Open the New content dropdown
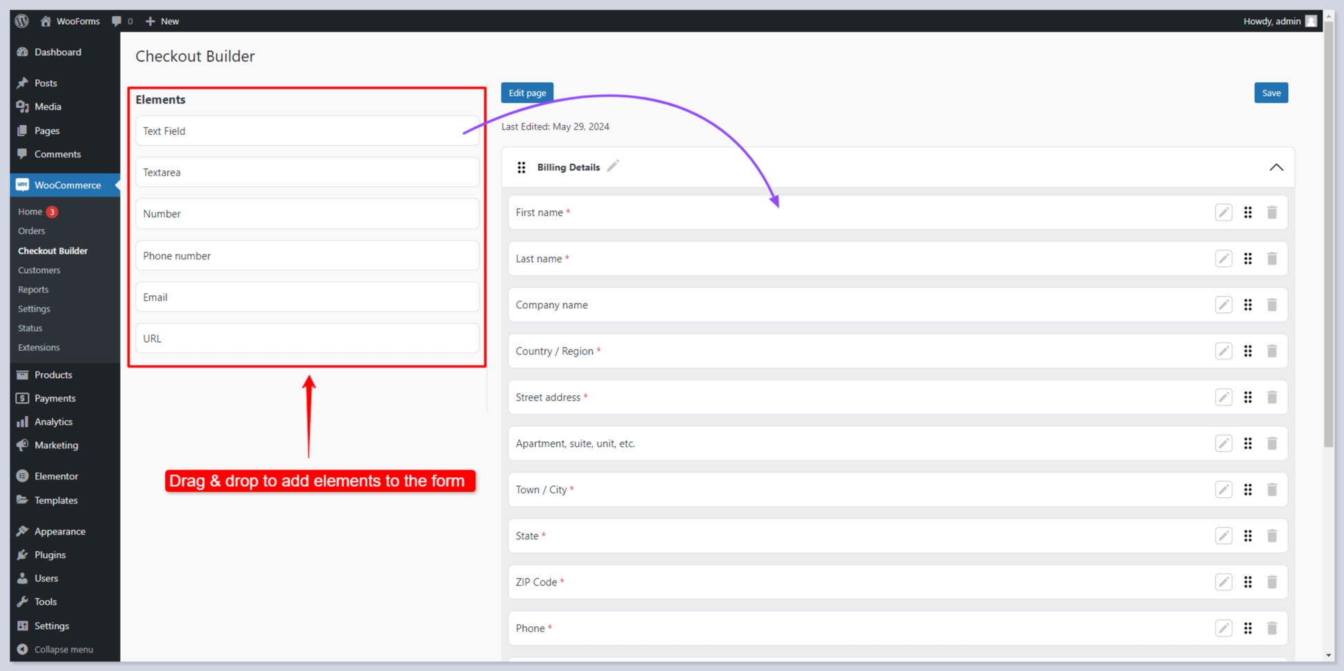The width and height of the screenshot is (1344, 671). click(x=162, y=21)
